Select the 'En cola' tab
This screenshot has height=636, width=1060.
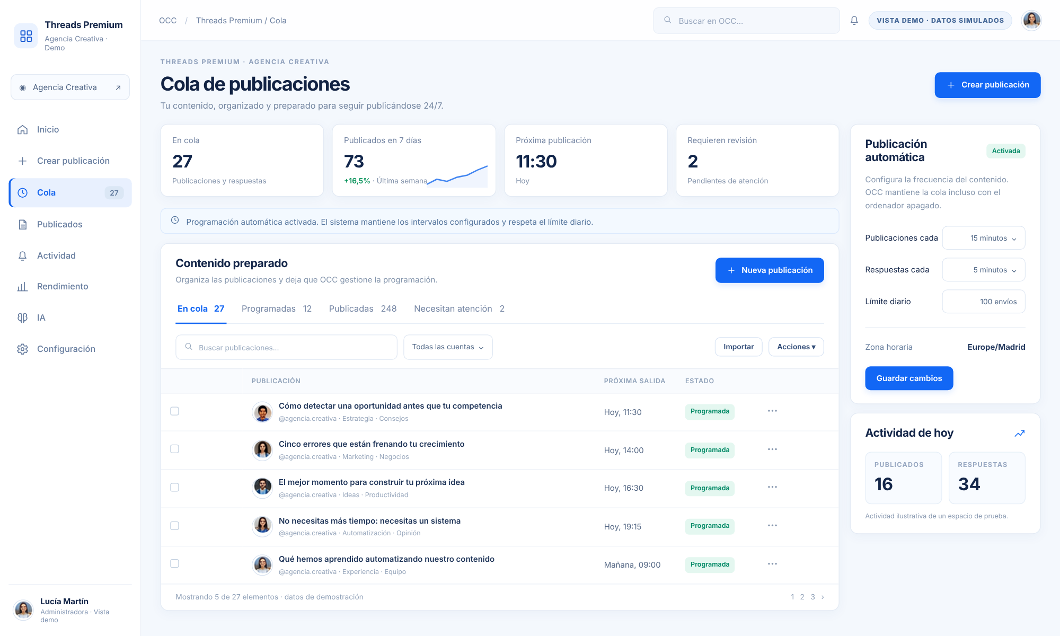[x=201, y=309]
